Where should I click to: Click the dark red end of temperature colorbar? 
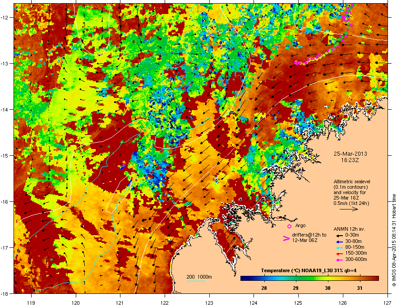(376, 279)
